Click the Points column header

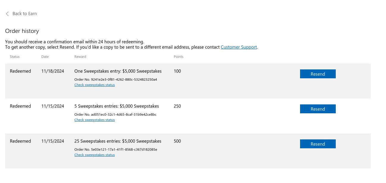(178, 57)
